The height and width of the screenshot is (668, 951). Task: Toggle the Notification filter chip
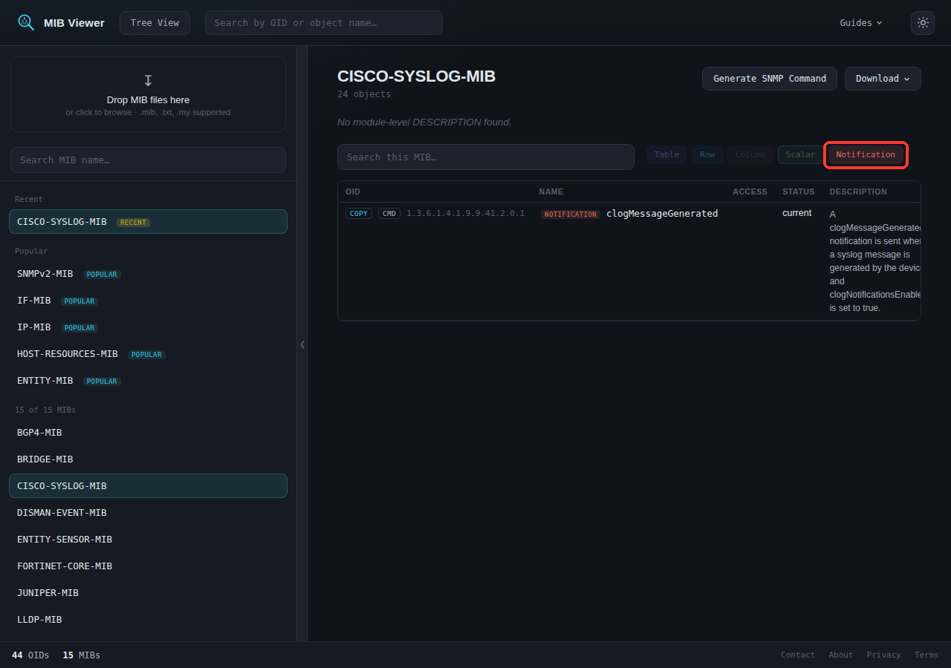tap(866, 154)
